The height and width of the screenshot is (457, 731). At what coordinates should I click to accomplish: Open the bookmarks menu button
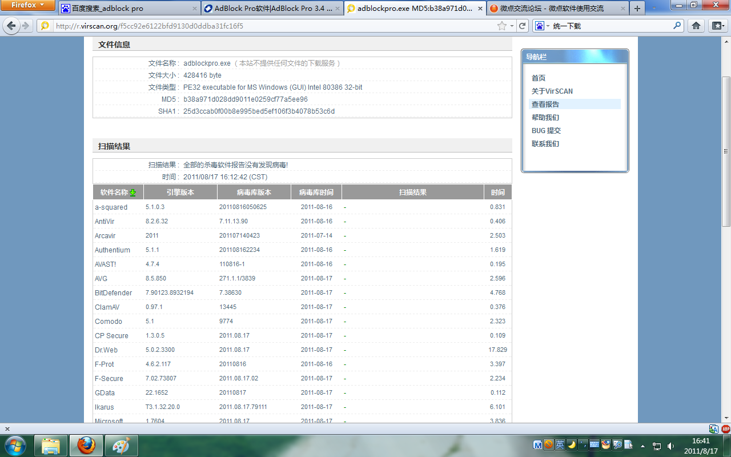[x=717, y=26]
